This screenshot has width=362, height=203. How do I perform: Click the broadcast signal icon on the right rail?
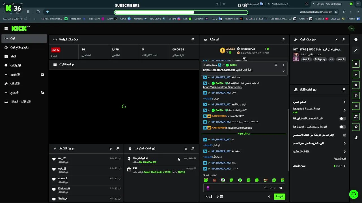(356, 106)
